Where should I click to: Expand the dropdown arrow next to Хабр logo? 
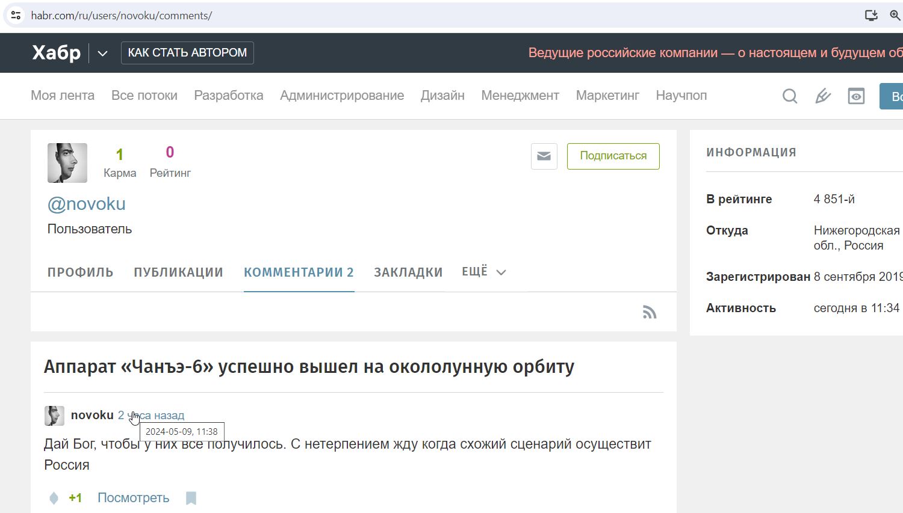(102, 53)
